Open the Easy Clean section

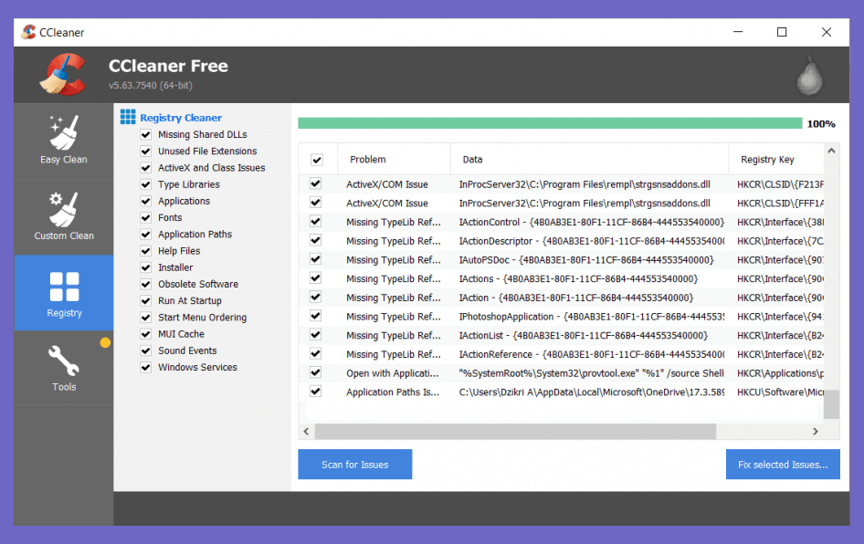(x=64, y=141)
